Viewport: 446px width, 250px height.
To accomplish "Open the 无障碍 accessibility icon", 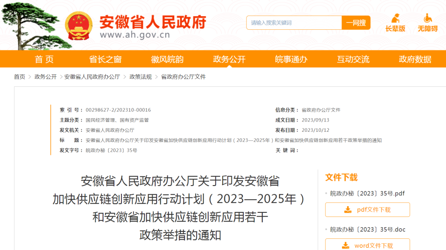I will tap(427, 19).
